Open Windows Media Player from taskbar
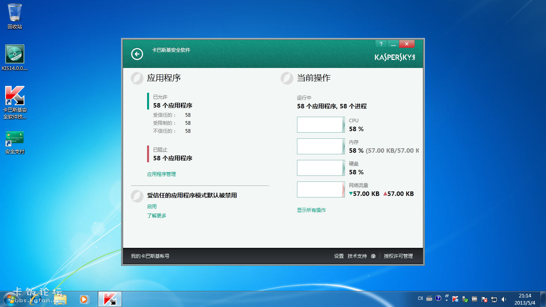 point(84,299)
